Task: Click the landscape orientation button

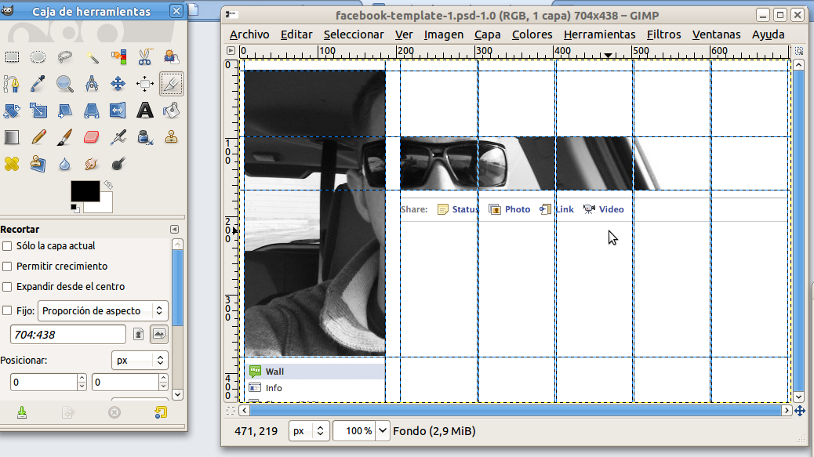Action: tap(159, 335)
